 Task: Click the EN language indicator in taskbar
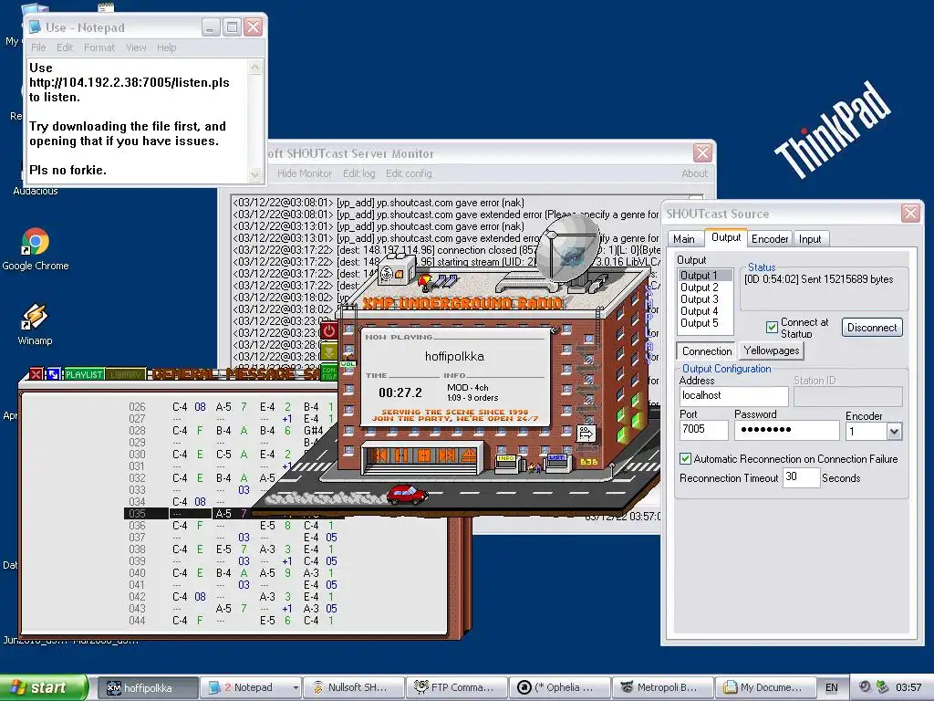[x=832, y=688]
